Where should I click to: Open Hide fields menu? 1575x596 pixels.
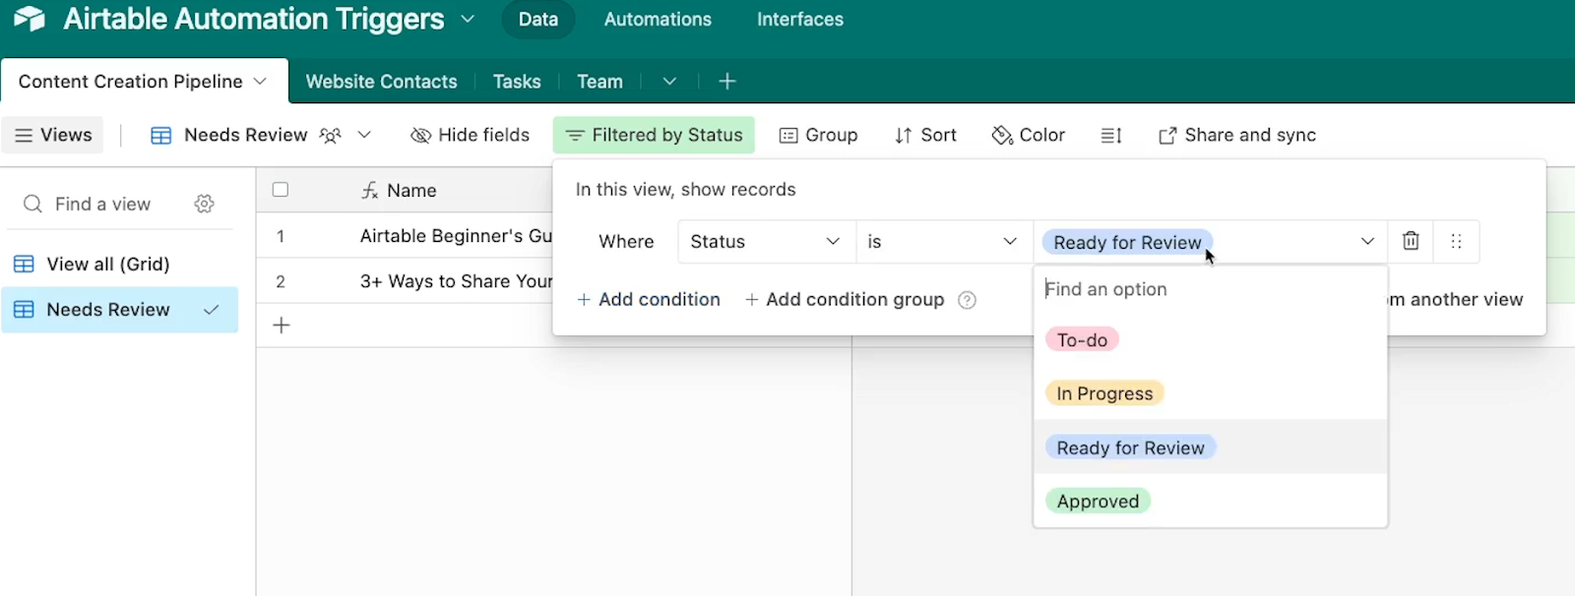coord(470,135)
